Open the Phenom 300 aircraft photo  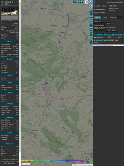[x=10, y=13]
